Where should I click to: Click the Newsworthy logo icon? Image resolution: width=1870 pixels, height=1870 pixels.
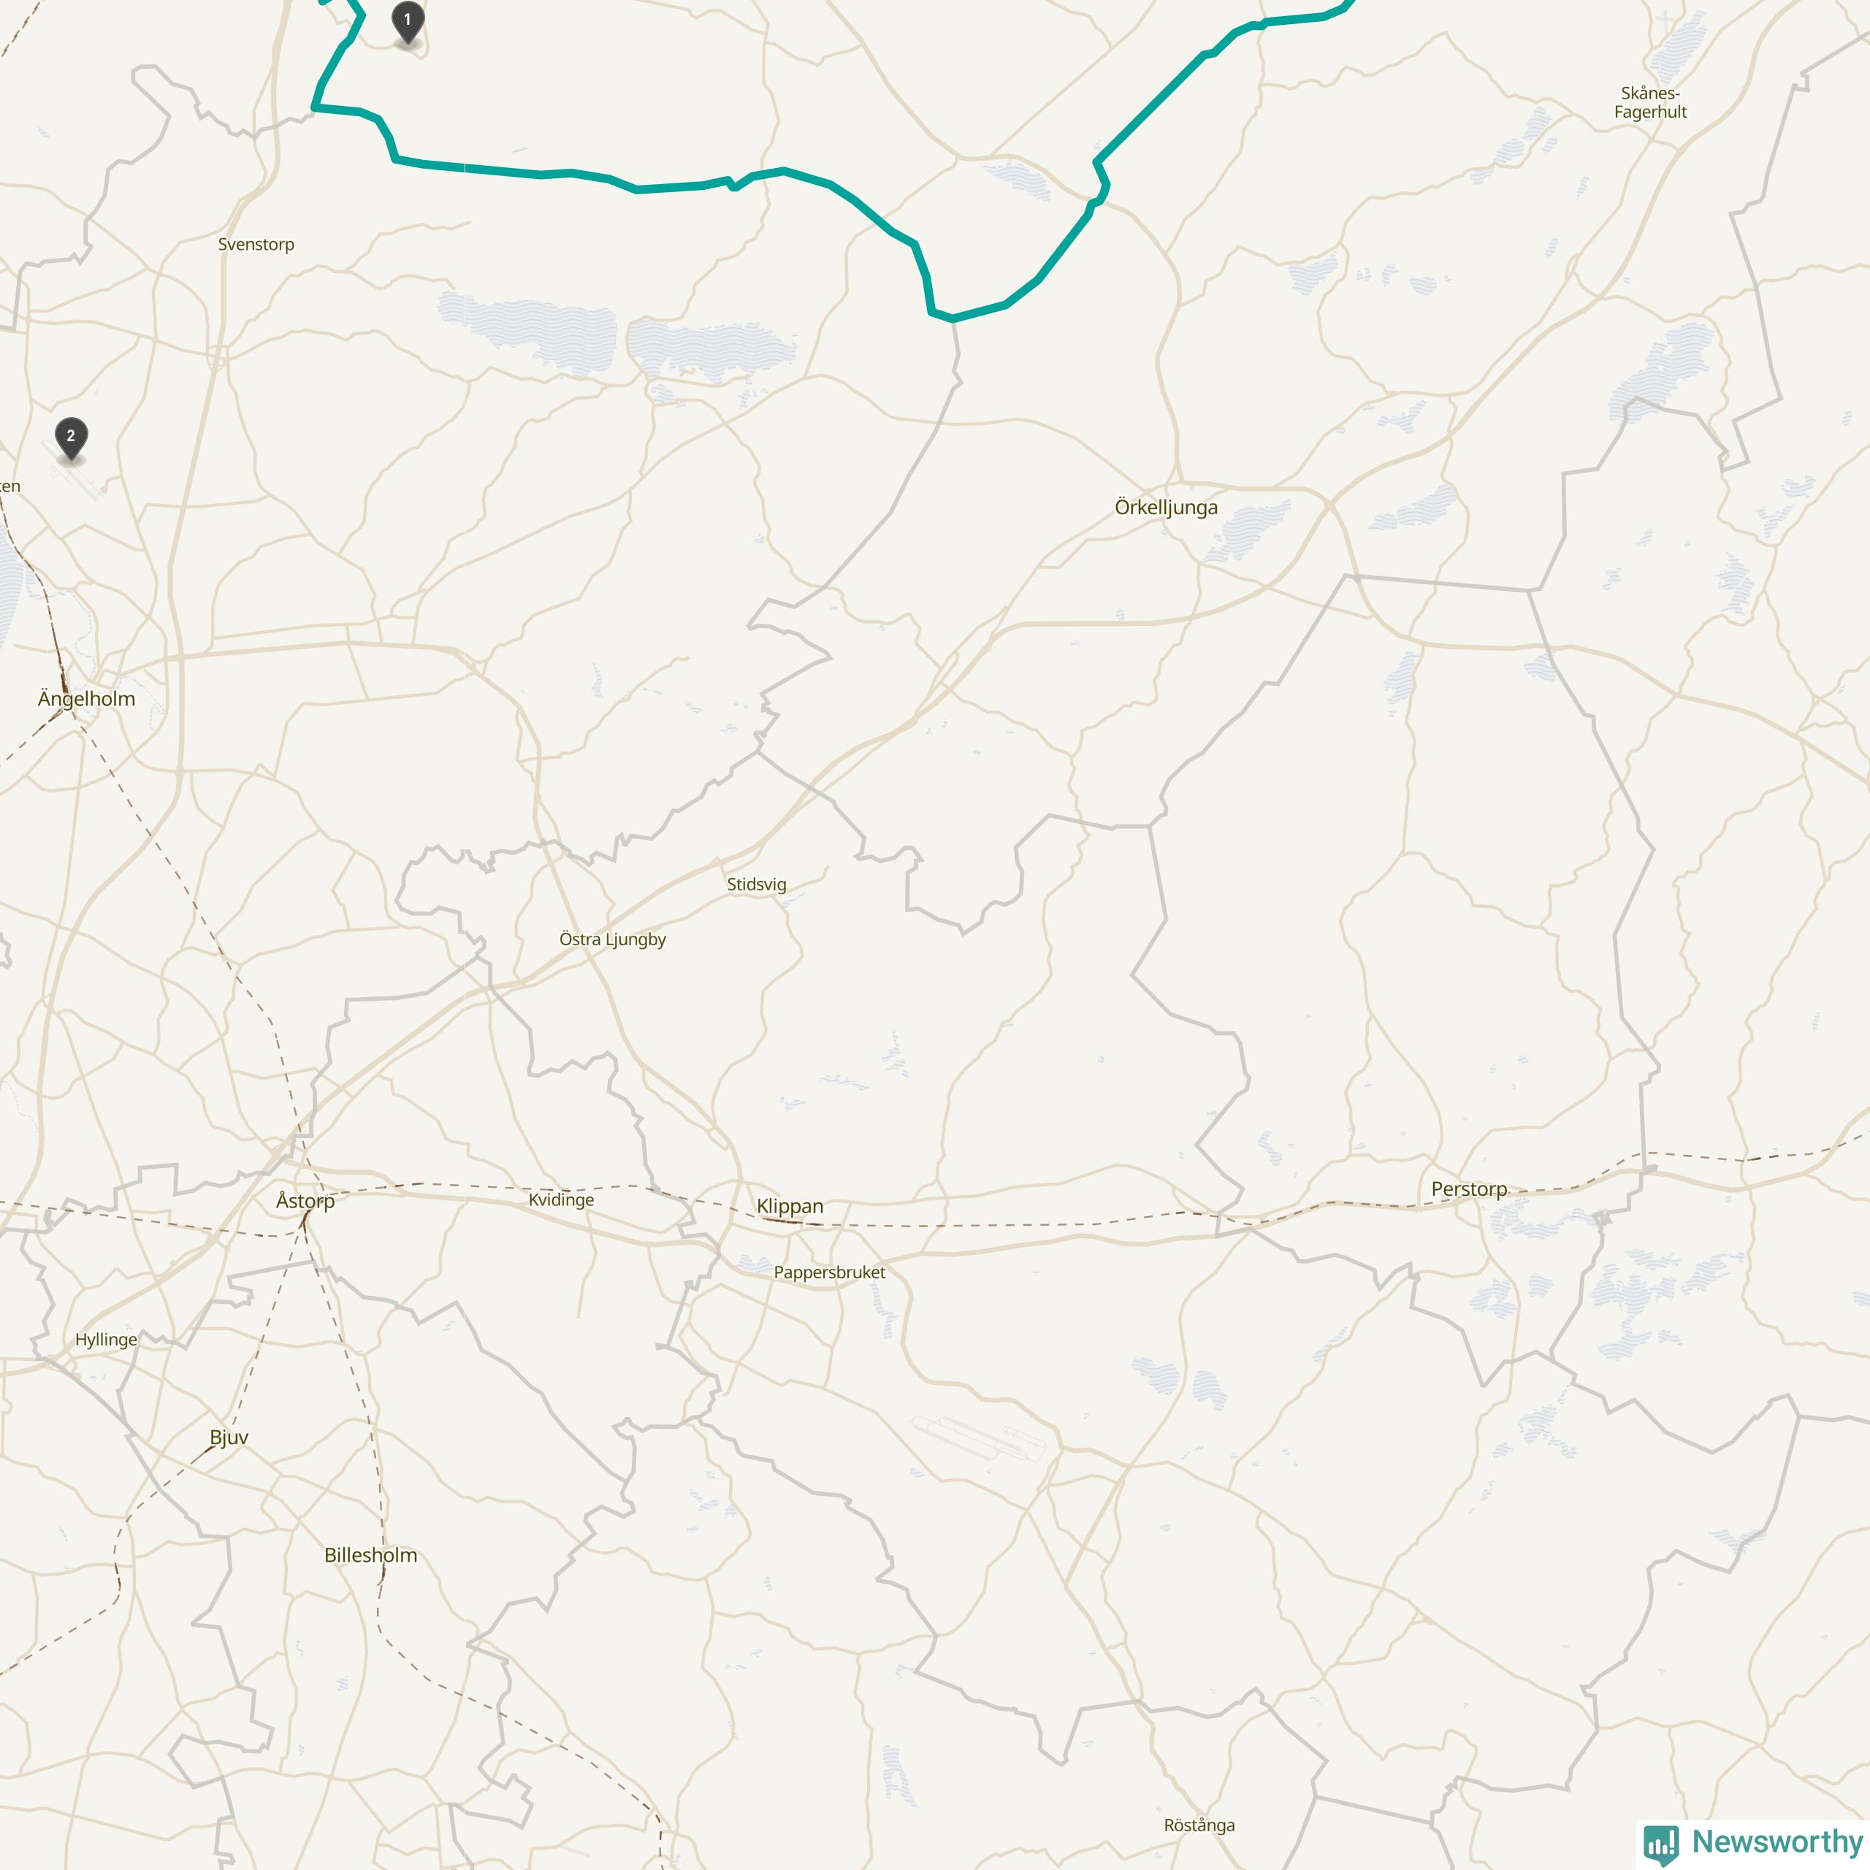coord(1661,1844)
